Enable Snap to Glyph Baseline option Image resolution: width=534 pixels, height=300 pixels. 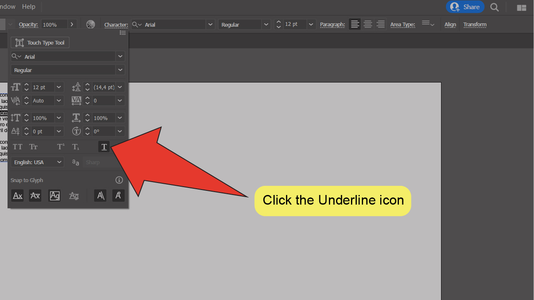(18, 195)
